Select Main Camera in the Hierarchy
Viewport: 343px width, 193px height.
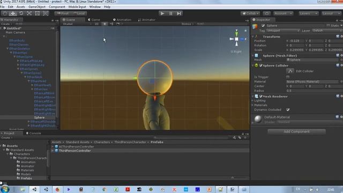(x=16, y=32)
